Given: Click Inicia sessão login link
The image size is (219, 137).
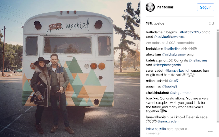Looking at the screenshot, I should 156,129.
